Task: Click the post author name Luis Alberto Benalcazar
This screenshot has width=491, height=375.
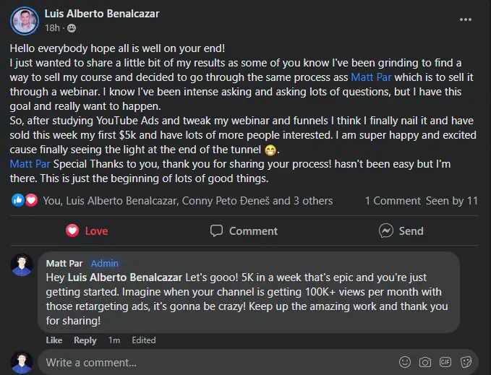Action: (102, 14)
